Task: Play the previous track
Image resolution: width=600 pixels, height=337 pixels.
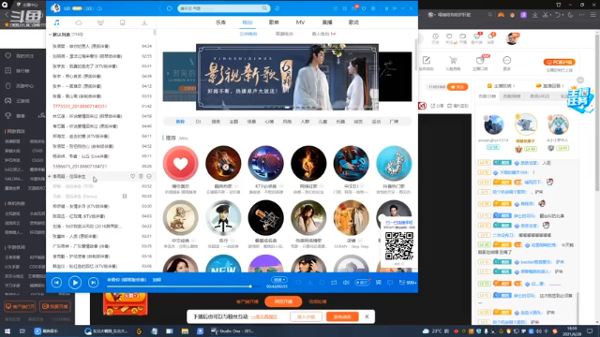Action: (x=56, y=283)
